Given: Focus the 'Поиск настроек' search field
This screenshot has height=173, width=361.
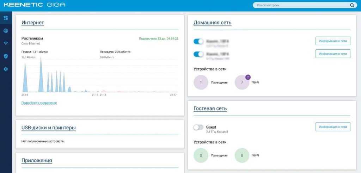Looking at the screenshot, I should [x=301, y=5].
